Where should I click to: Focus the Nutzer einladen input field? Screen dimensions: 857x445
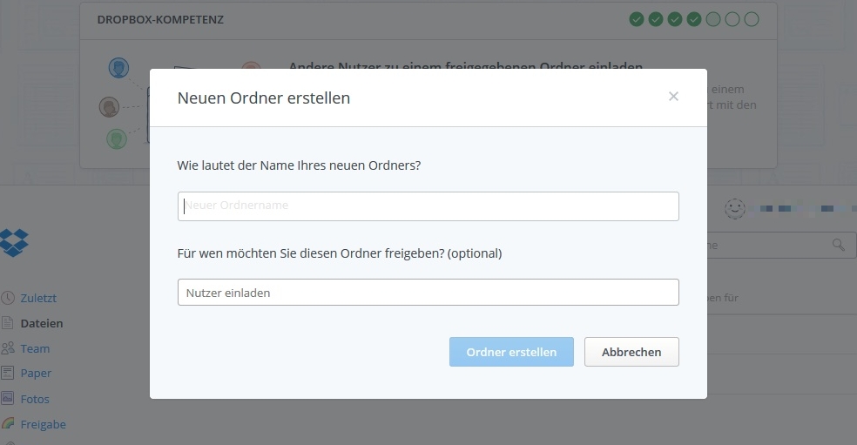coord(428,293)
